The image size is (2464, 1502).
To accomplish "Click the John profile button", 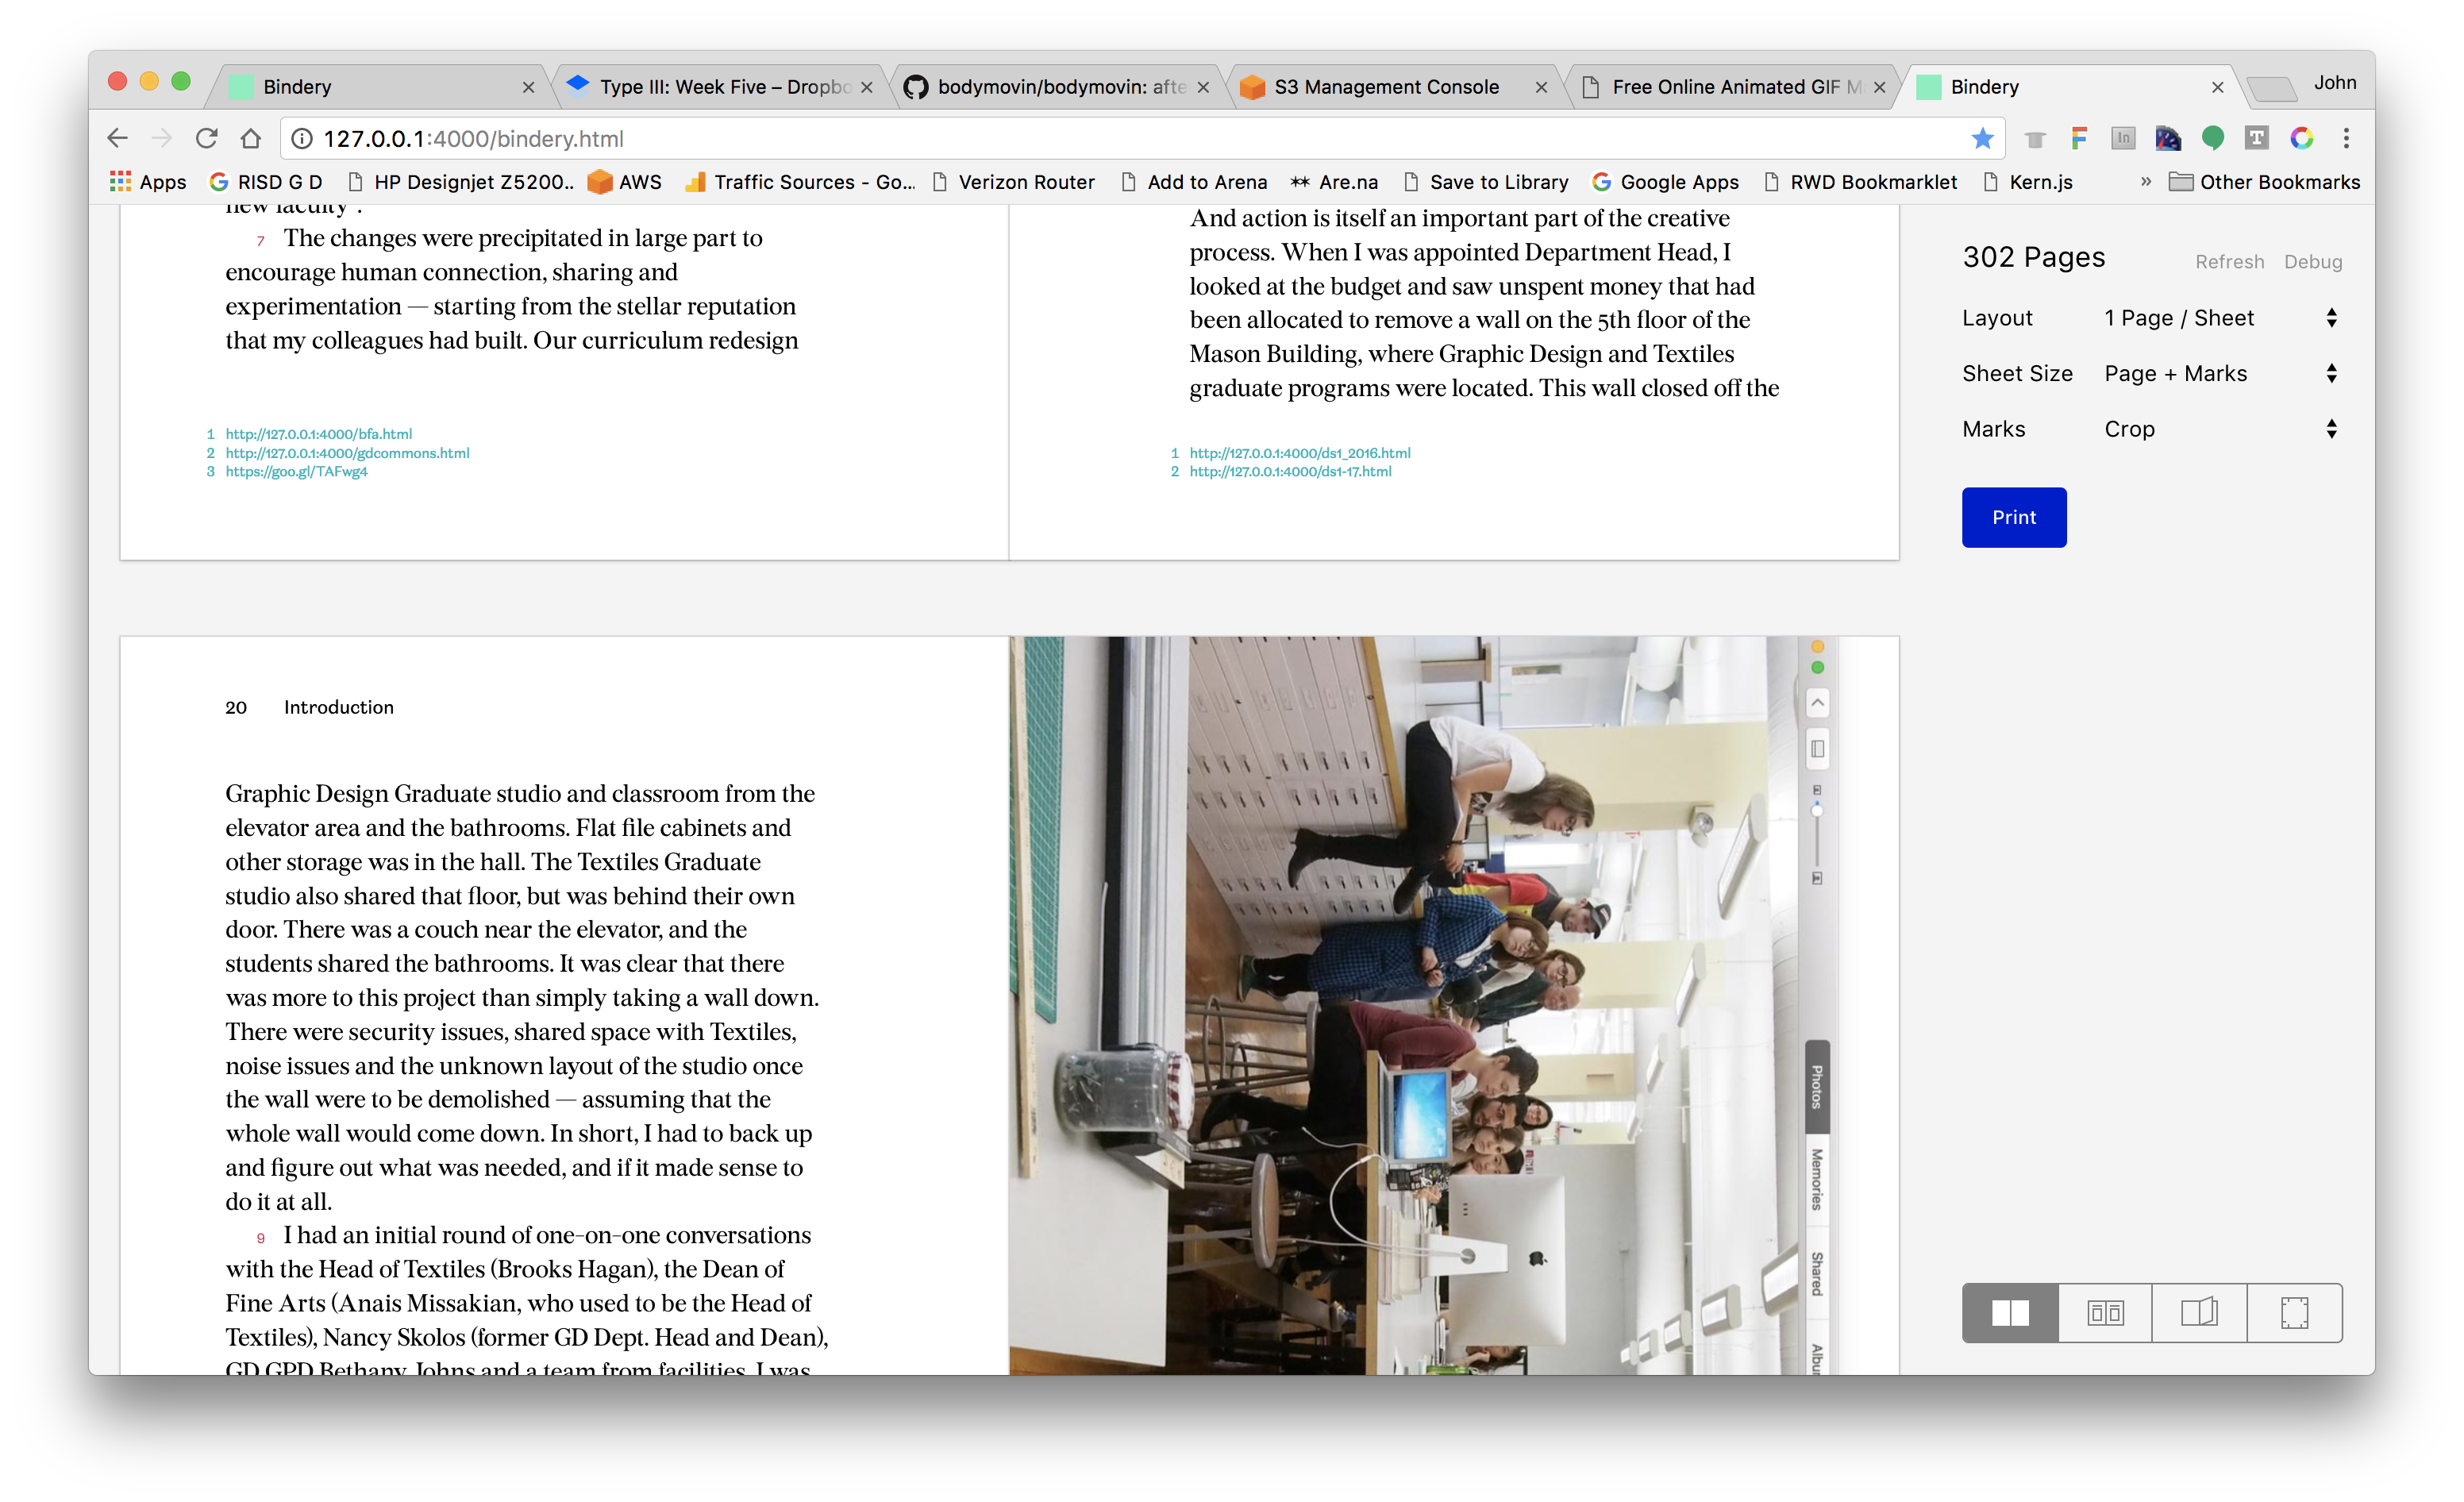I will pos(2335,83).
